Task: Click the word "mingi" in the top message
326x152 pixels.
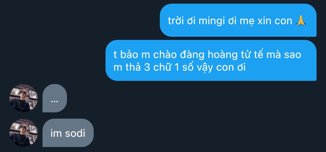Action: (212, 21)
